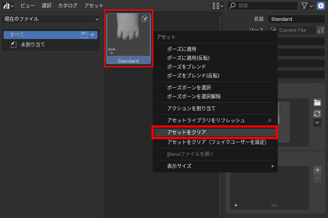The image size is (328, 218).
Task: Click the refresh preview icon
Action: click(x=317, y=113)
